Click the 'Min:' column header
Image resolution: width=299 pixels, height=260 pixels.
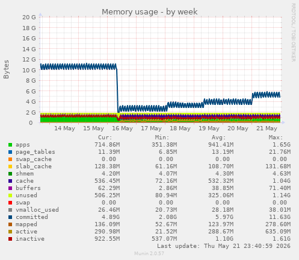162,138
